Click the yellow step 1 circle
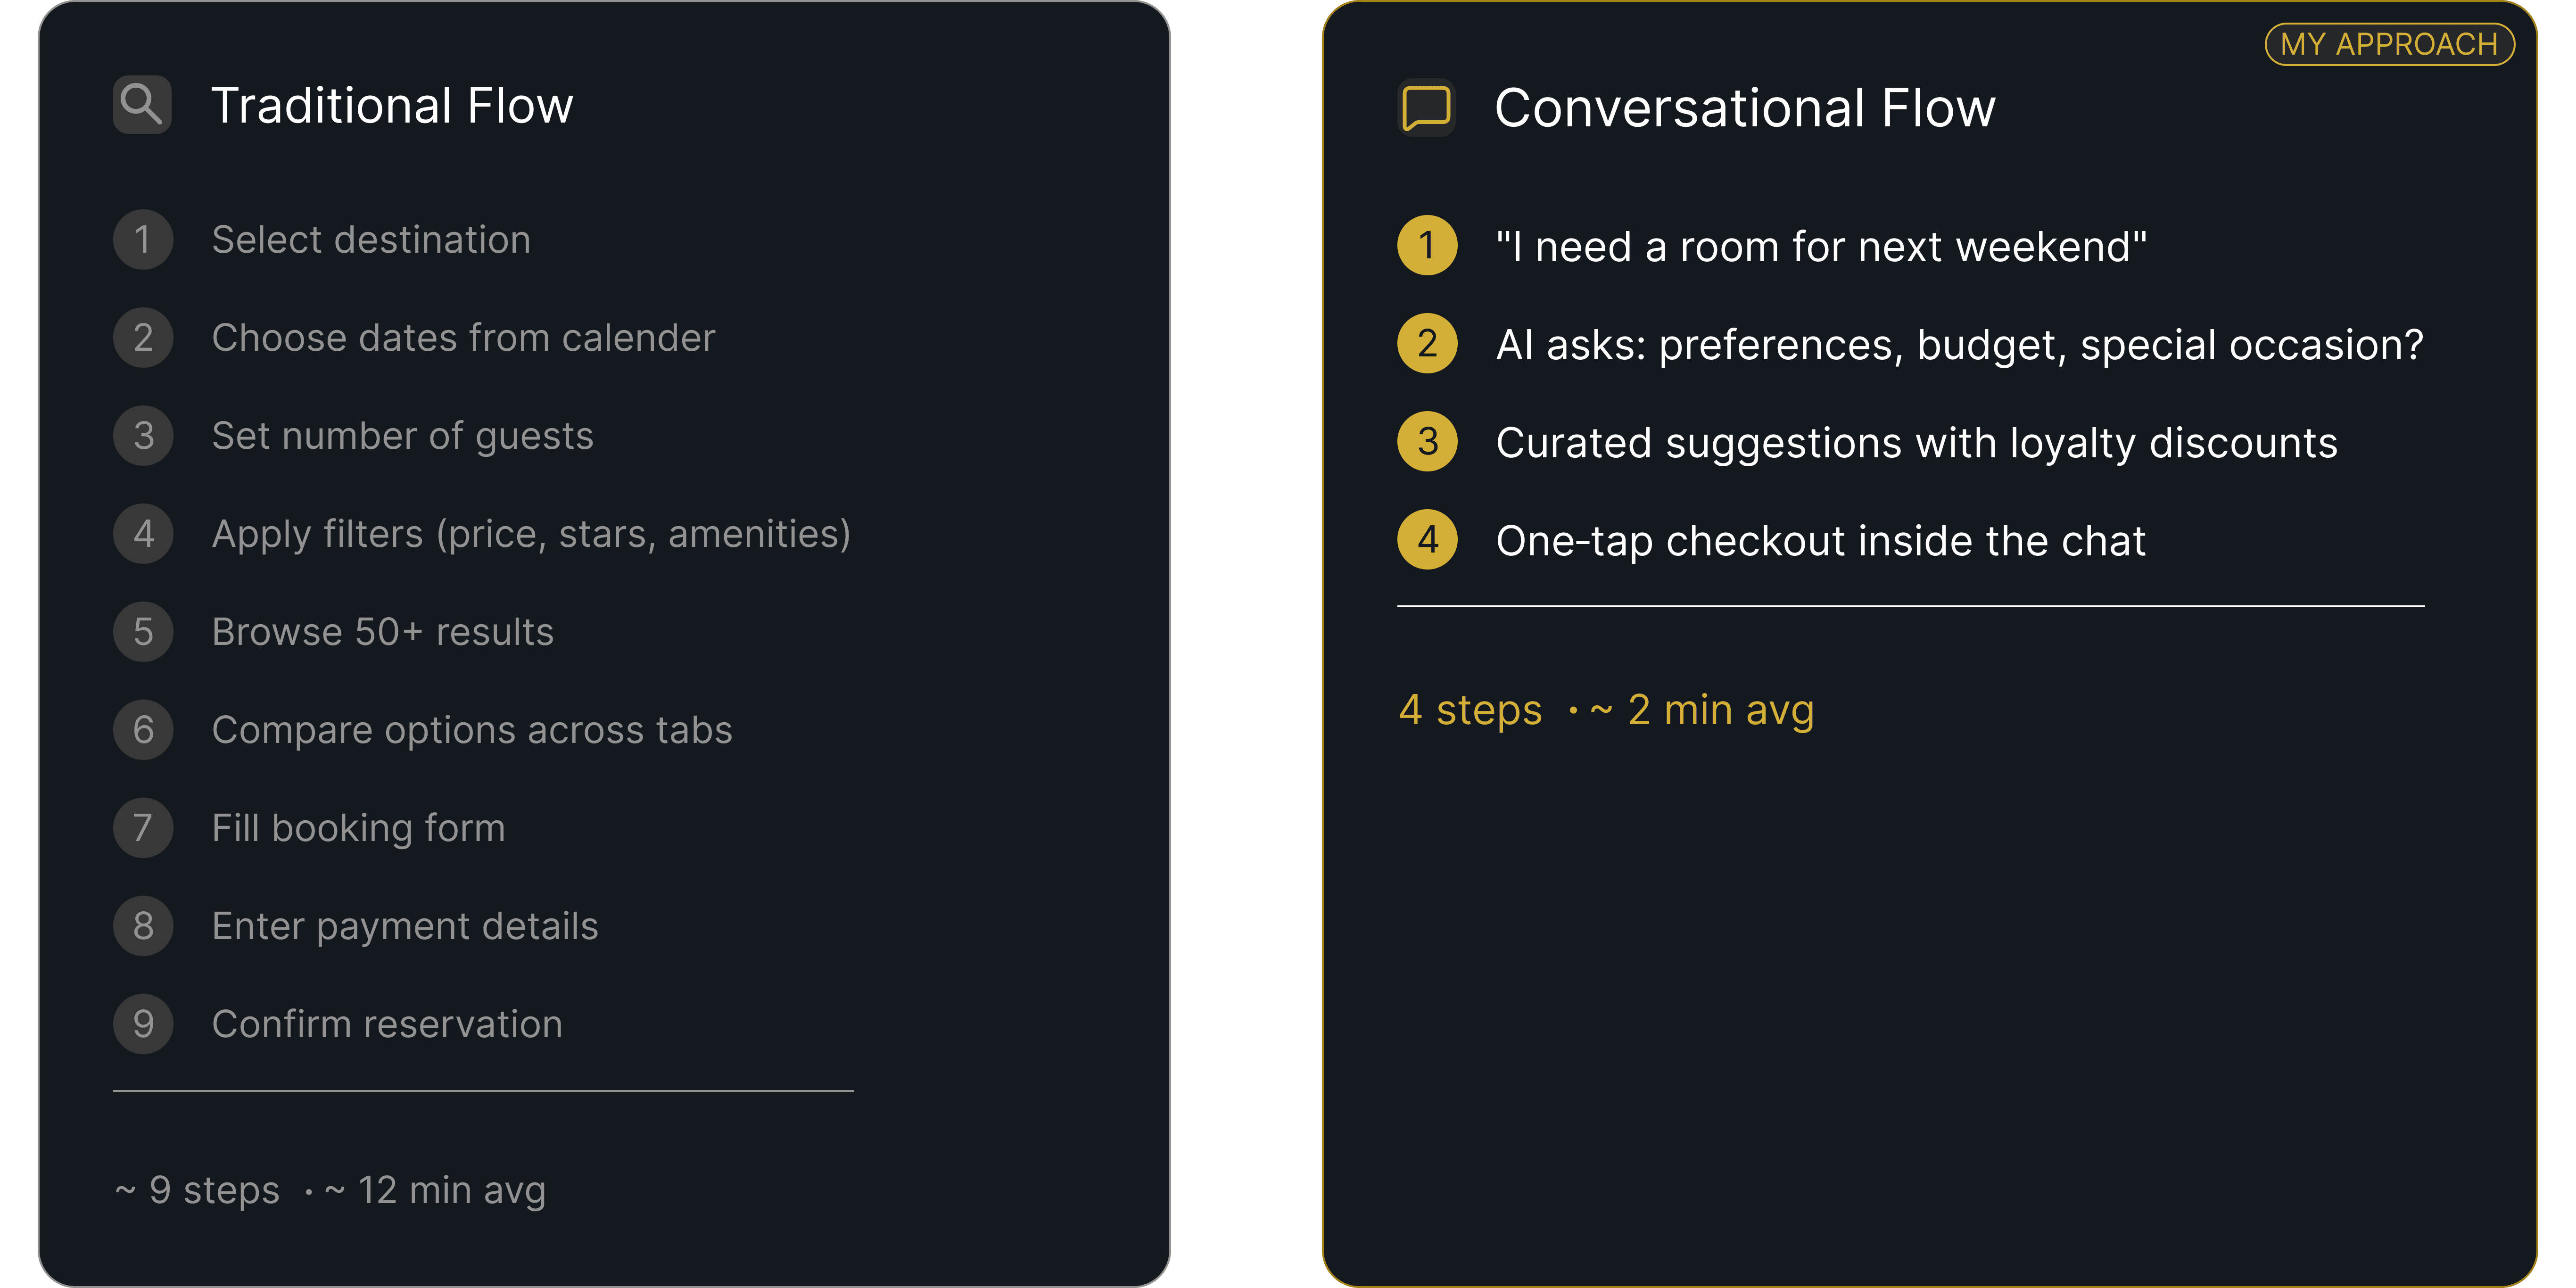Viewport: 2576px width, 1288px height. click(x=1427, y=246)
